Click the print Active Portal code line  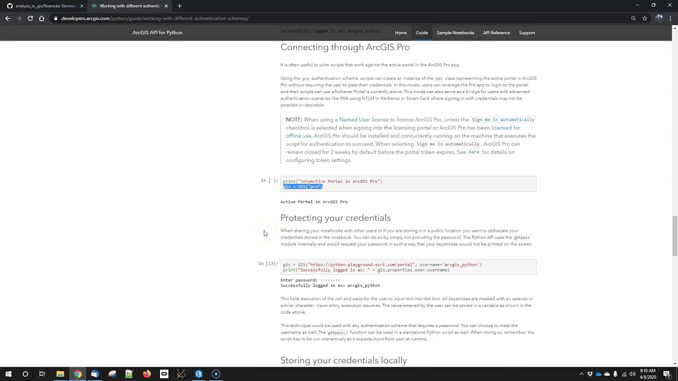pos(333,181)
